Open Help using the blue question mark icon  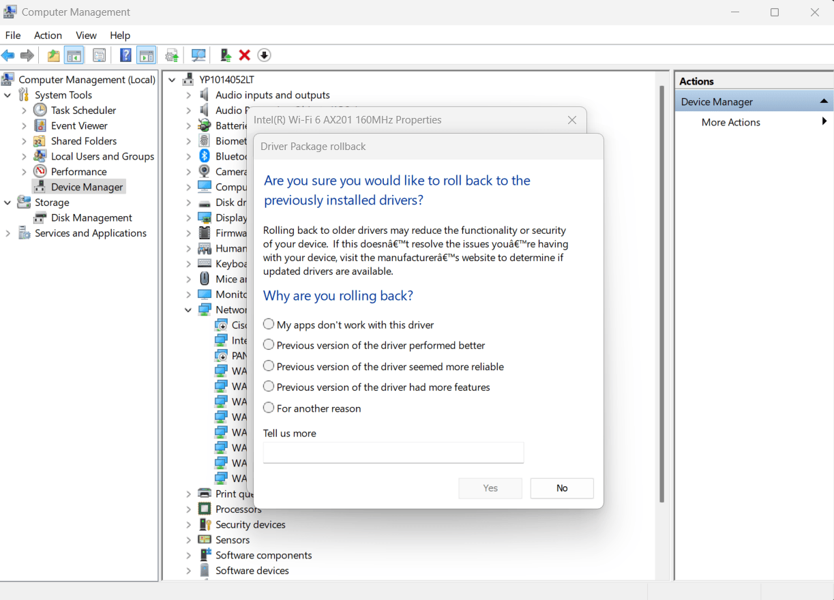(125, 55)
